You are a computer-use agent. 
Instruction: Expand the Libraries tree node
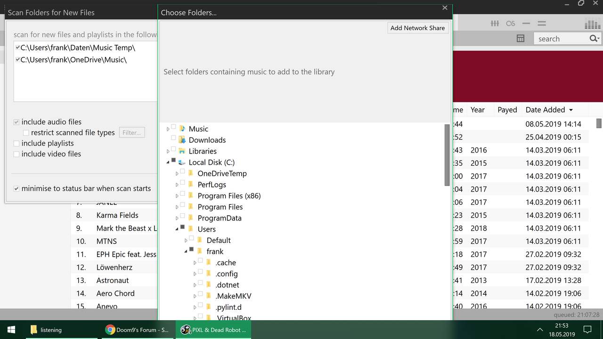point(168,151)
